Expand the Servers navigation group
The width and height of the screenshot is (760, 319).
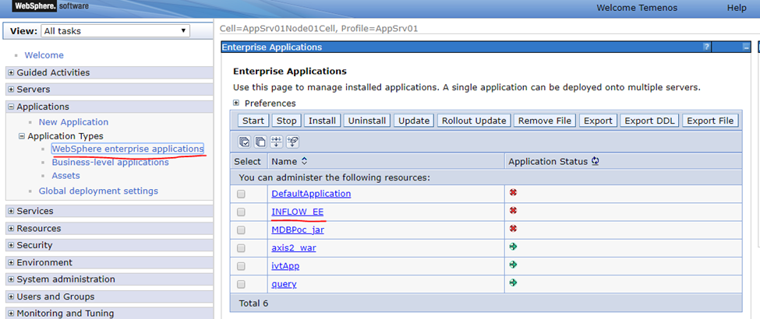pyautogui.click(x=11, y=89)
